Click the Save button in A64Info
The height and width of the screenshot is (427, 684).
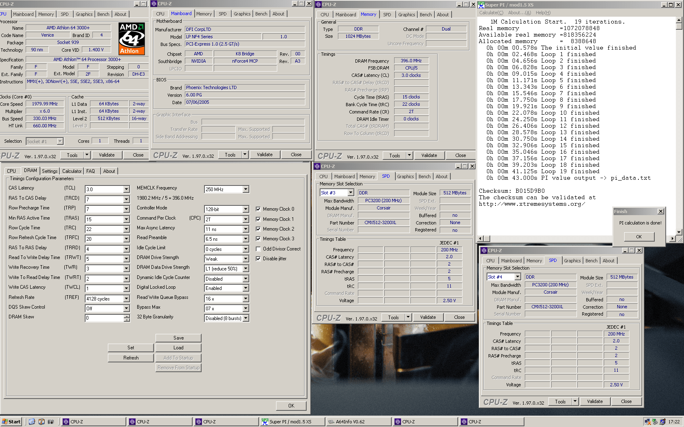pyautogui.click(x=178, y=338)
